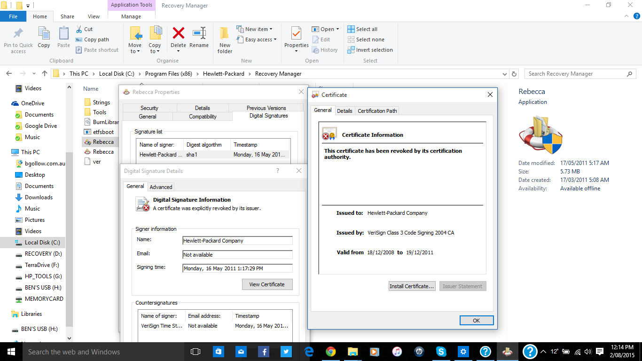
Task: Switch to the View ribbon tab
Action: tap(94, 16)
